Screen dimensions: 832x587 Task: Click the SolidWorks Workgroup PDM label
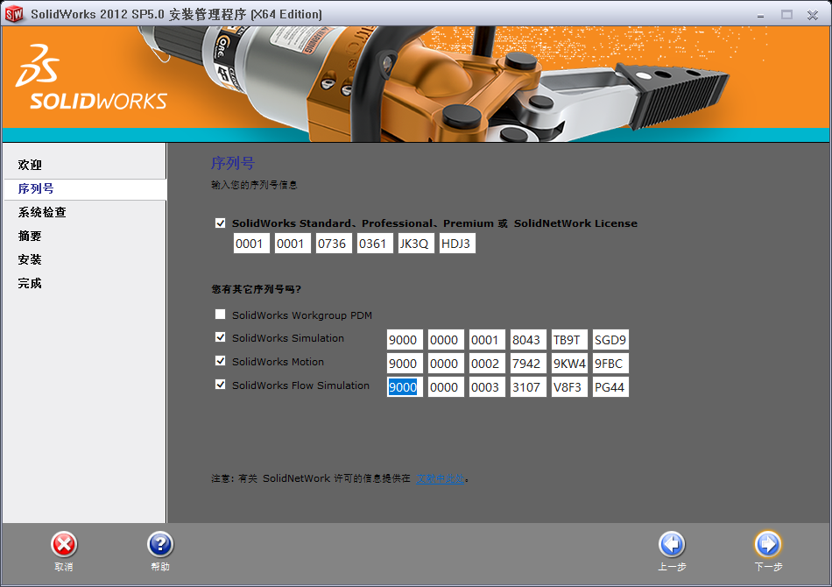(302, 315)
